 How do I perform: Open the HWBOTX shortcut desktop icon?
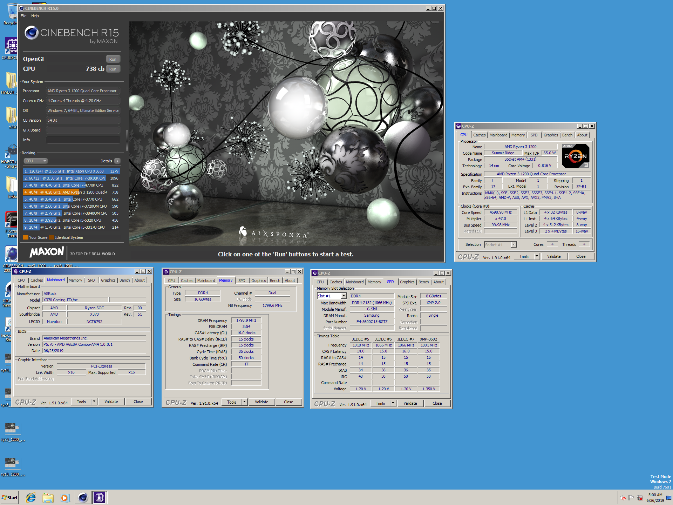[11, 156]
